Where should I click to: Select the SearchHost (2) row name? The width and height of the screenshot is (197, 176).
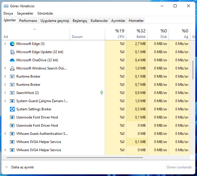[27, 93]
